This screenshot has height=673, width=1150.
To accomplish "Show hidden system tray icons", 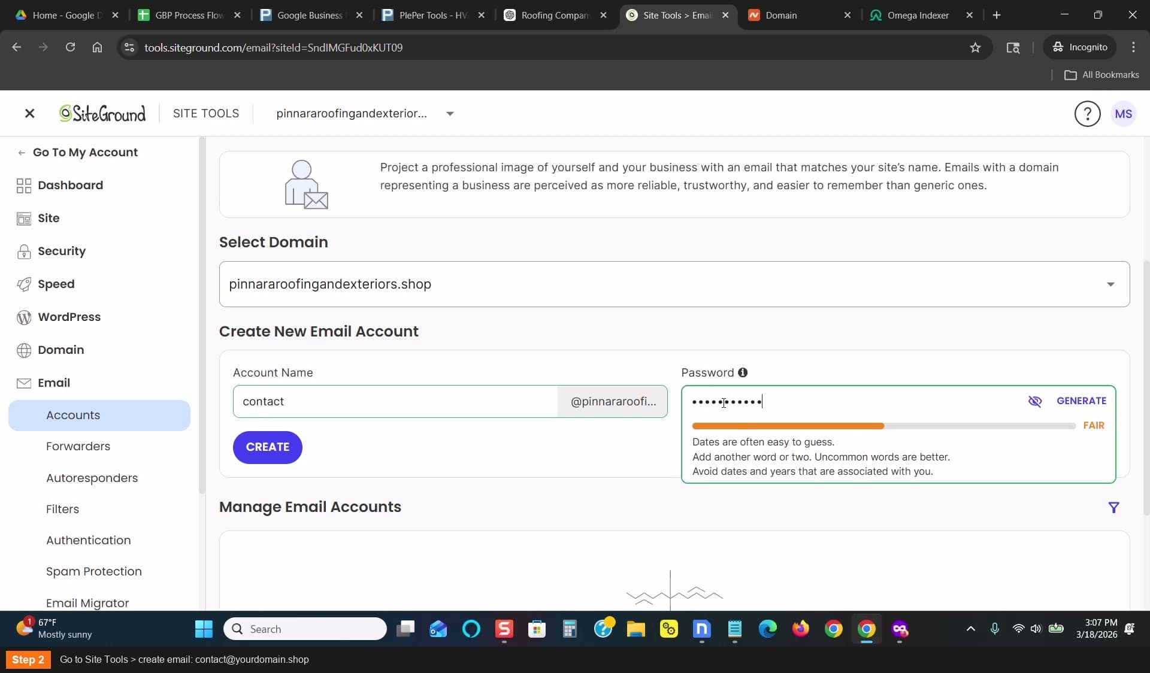I will pyautogui.click(x=971, y=629).
